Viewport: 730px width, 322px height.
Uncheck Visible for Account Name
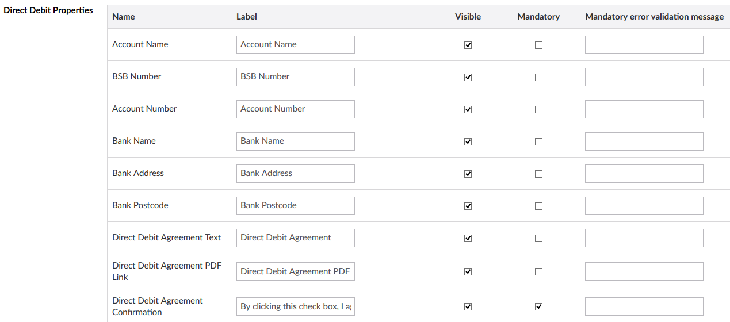click(x=468, y=45)
